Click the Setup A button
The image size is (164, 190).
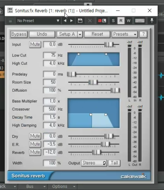(67, 34)
